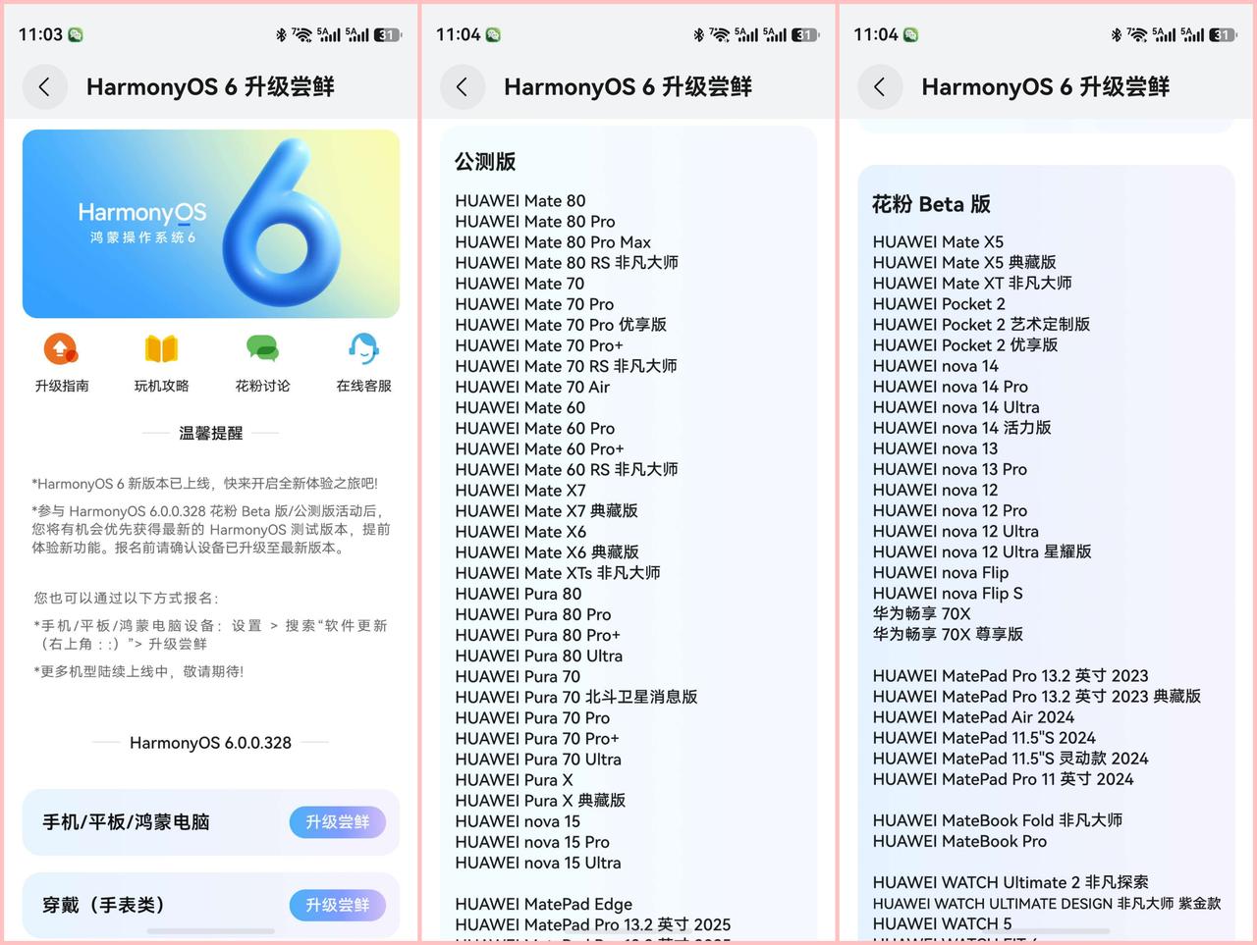Select HUAWEI Mate 70 Pro 优享版 row

coord(561,325)
